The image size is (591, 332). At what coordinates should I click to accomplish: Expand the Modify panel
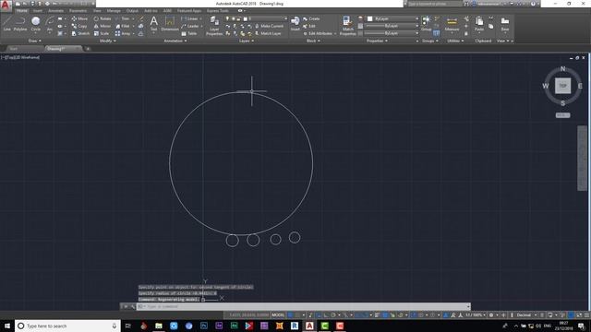click(108, 41)
